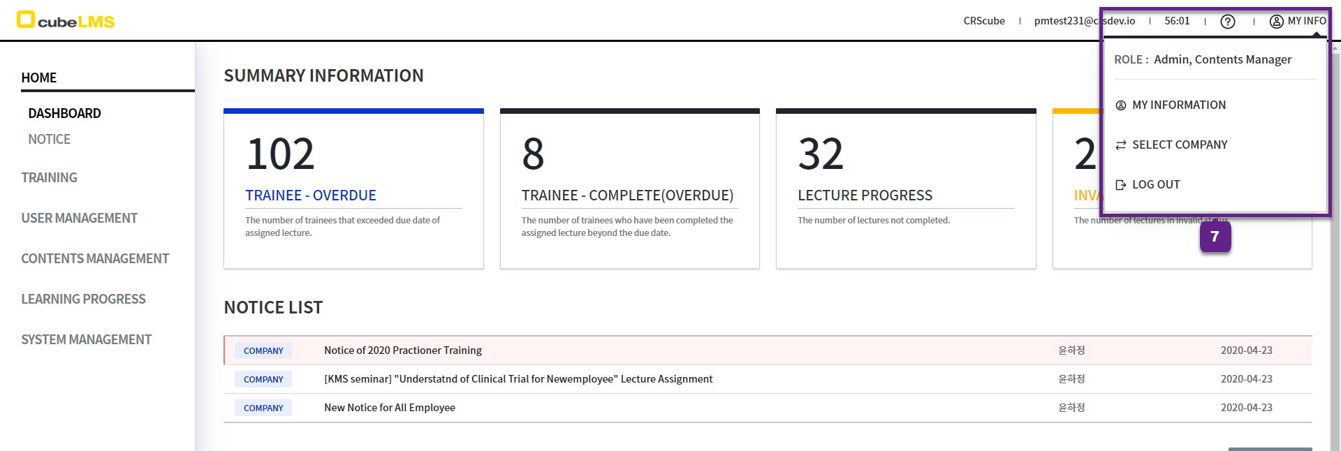Select the HOME sidebar heading
This screenshot has height=451, width=1341.
pos(39,77)
